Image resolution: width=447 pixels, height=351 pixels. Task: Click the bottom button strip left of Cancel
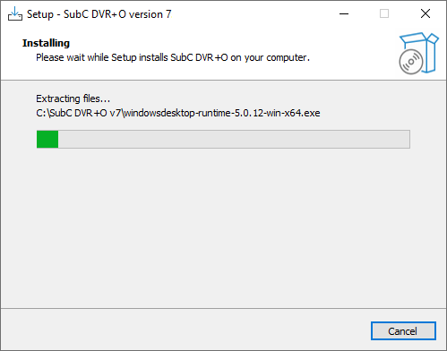(185, 330)
